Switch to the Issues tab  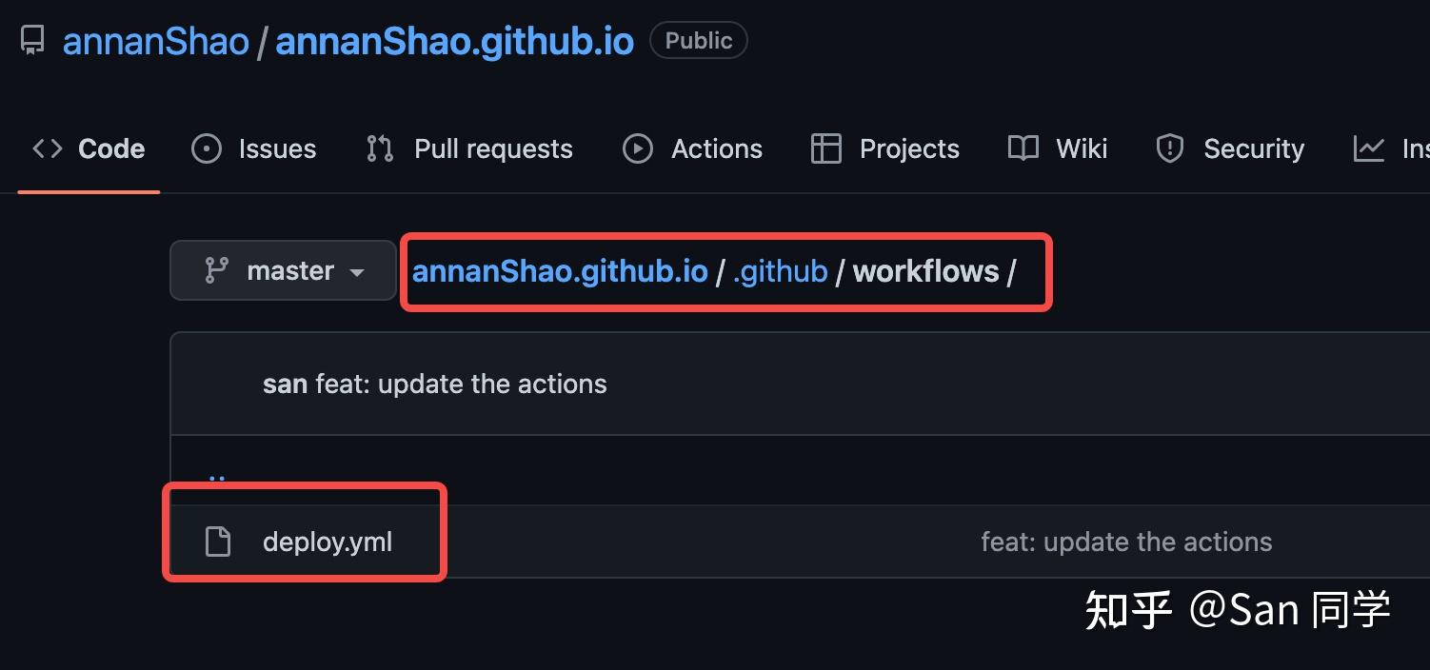[275, 148]
